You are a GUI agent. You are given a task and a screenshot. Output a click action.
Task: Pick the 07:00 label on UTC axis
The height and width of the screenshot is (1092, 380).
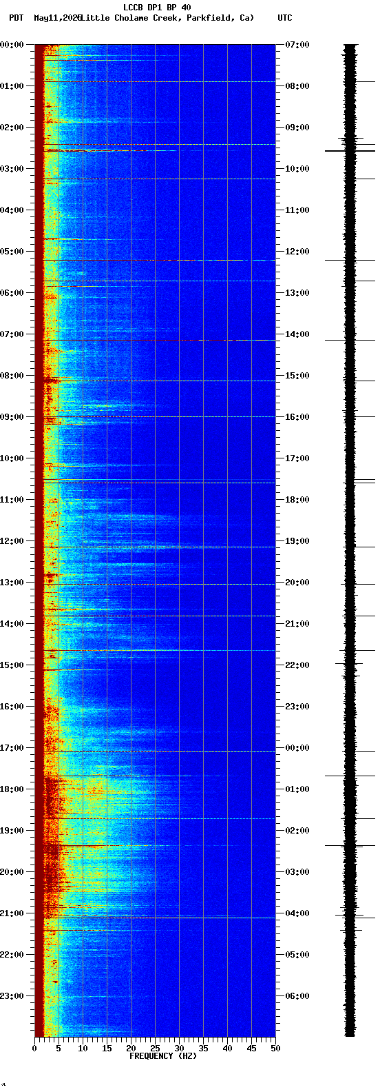pos(297,45)
